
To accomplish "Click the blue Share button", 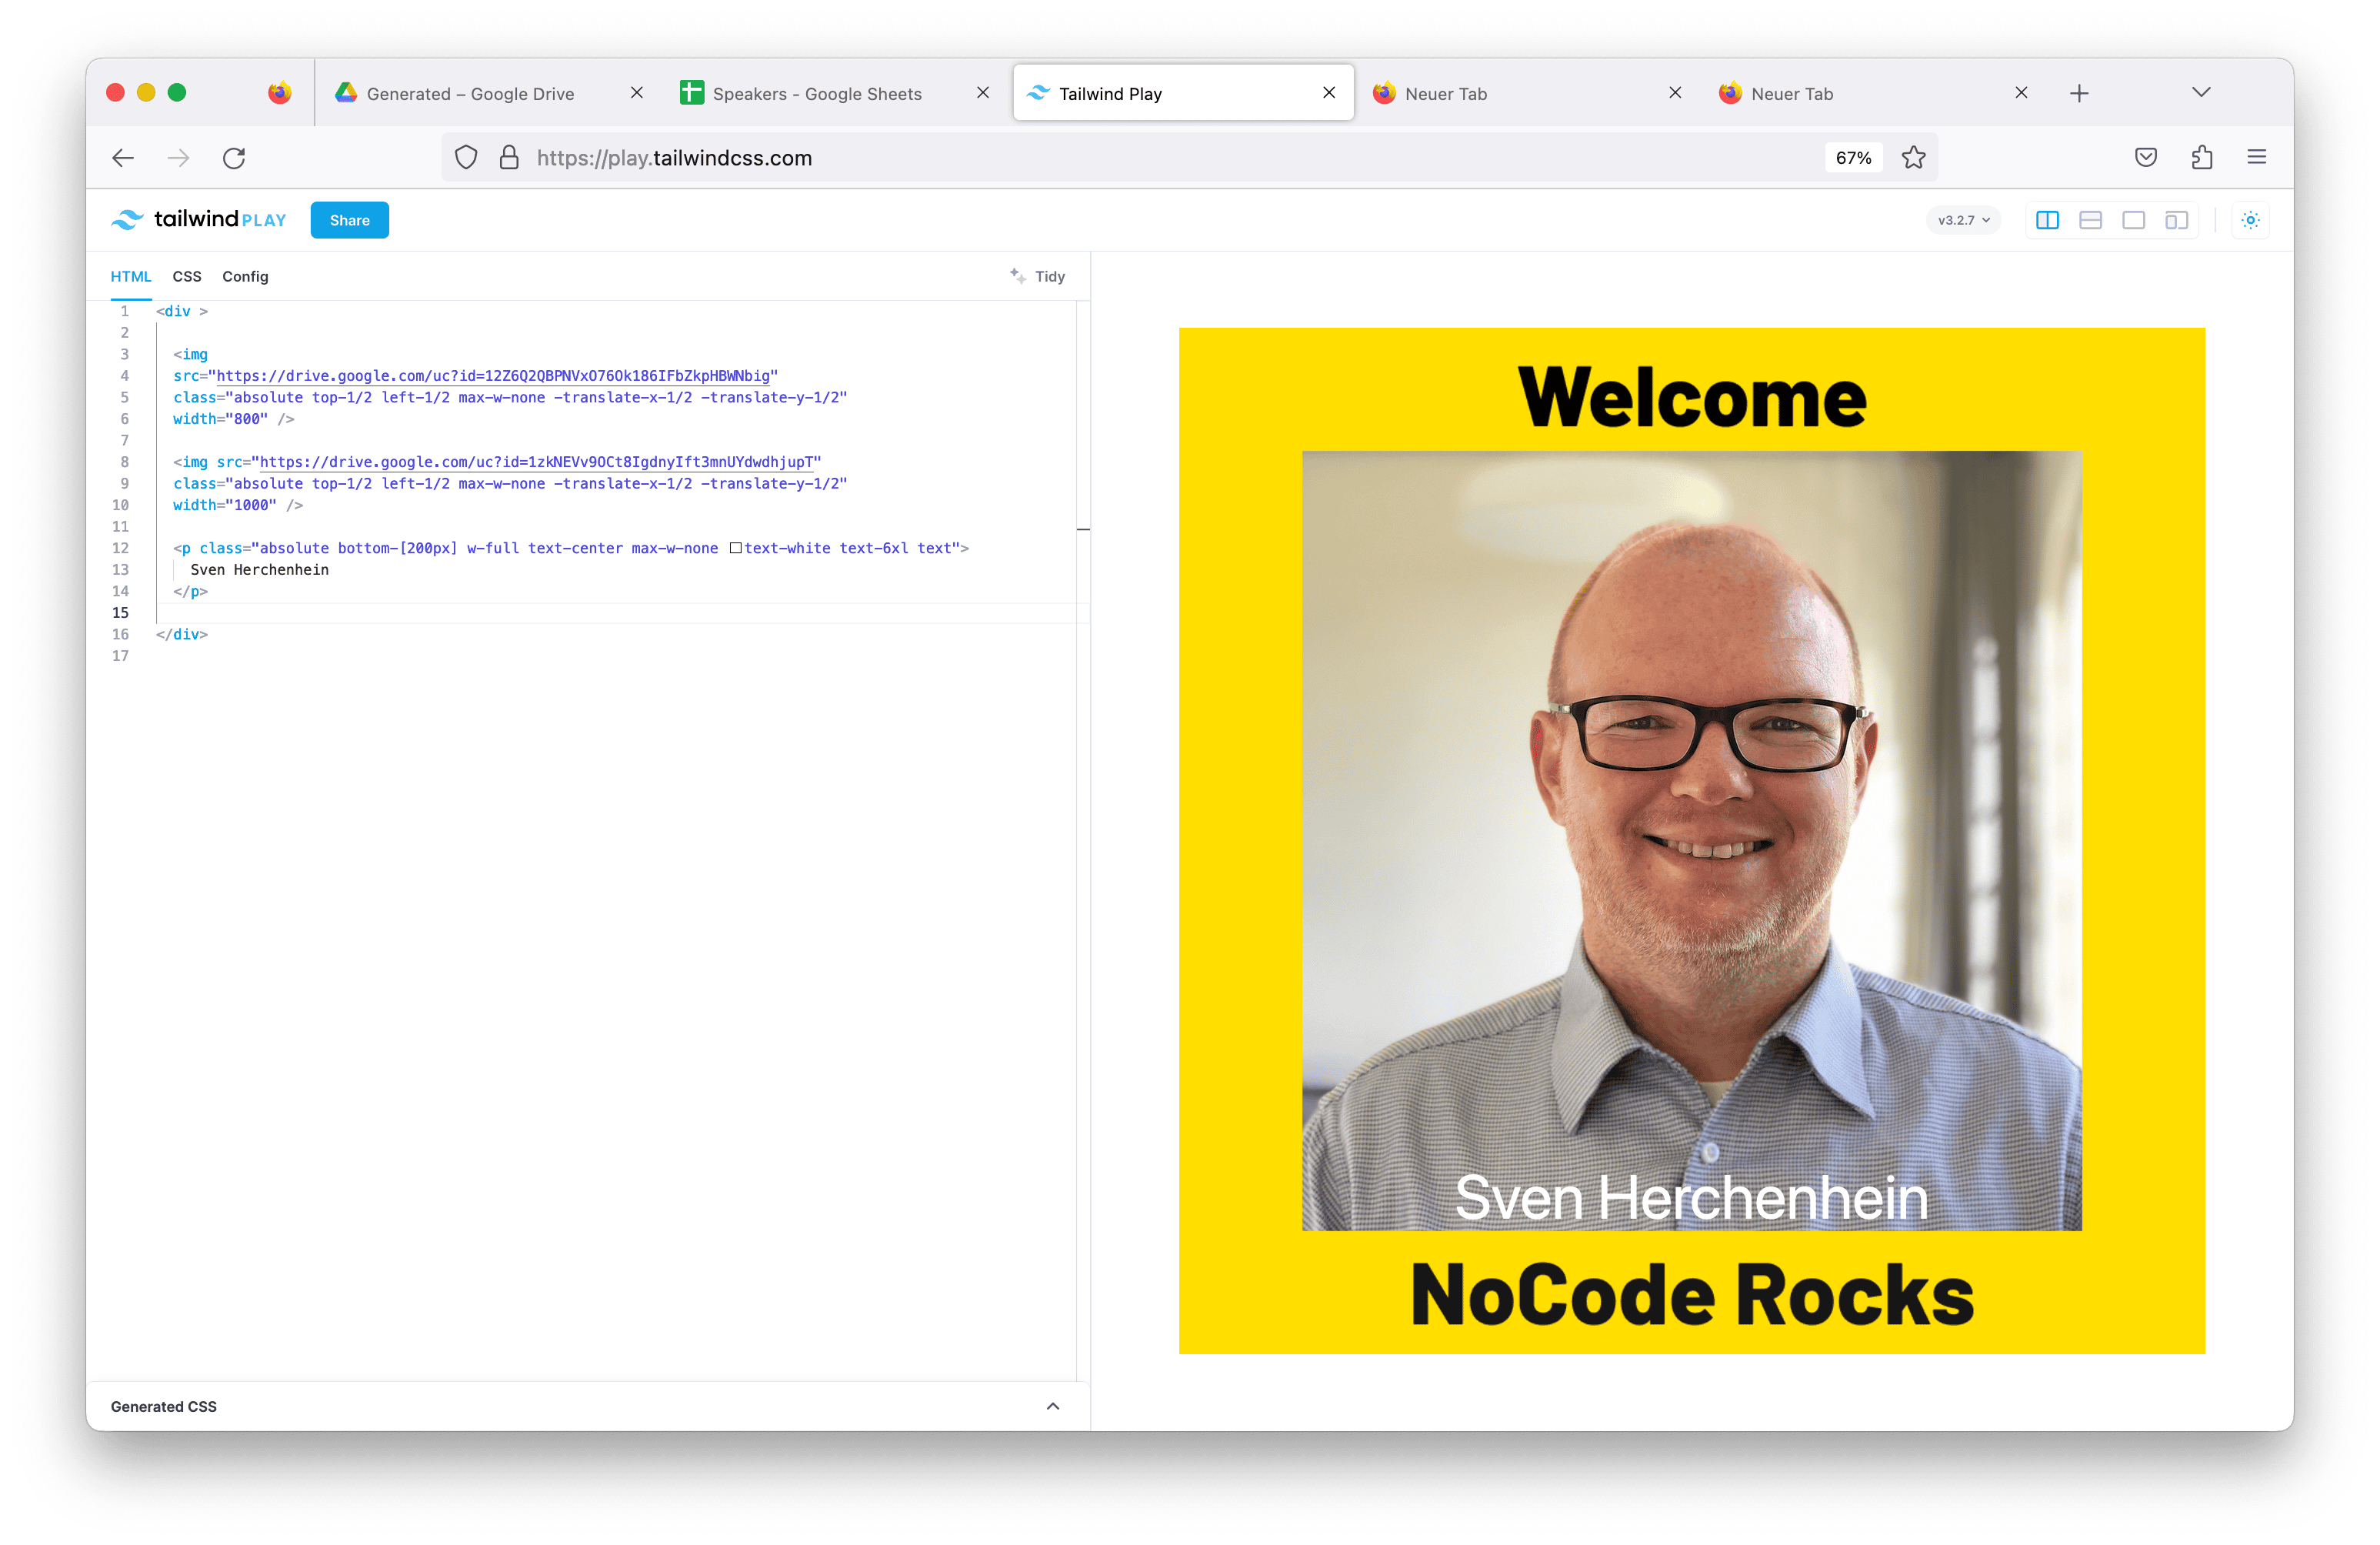I will click(349, 220).
